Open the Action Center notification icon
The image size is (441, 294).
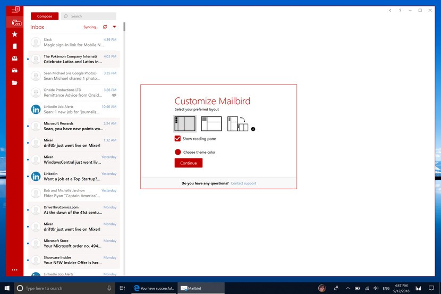[431, 288]
